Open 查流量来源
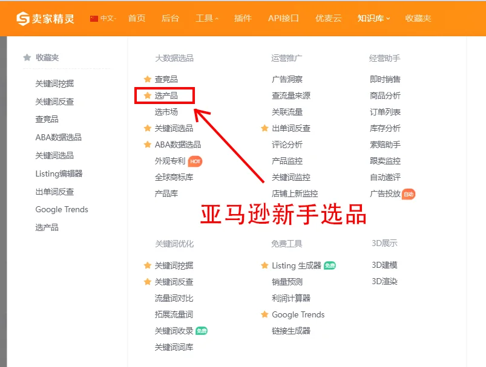 point(291,96)
